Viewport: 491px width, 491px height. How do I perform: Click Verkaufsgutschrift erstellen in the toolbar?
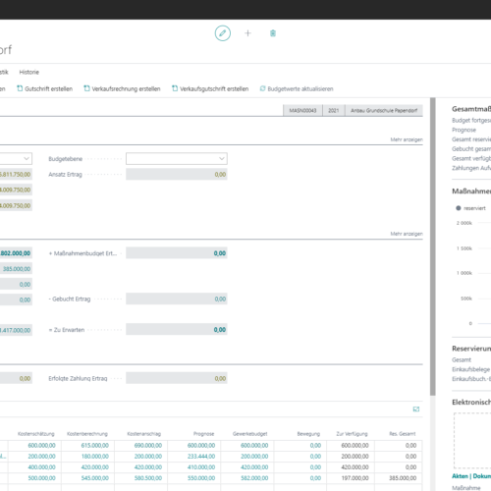tap(210, 88)
